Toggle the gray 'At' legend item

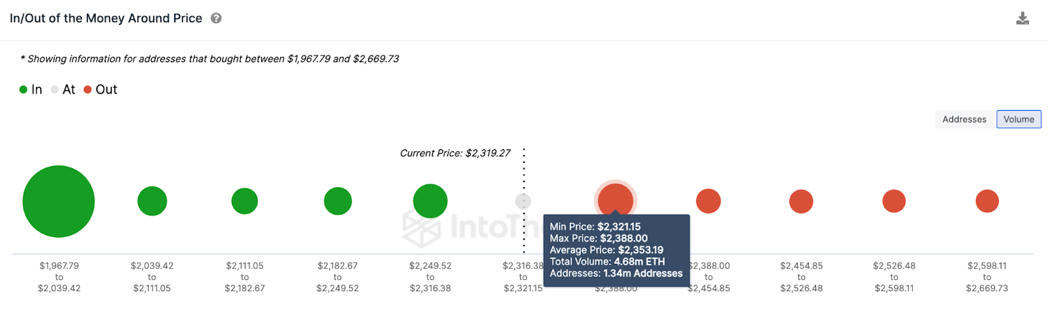pyautogui.click(x=63, y=90)
